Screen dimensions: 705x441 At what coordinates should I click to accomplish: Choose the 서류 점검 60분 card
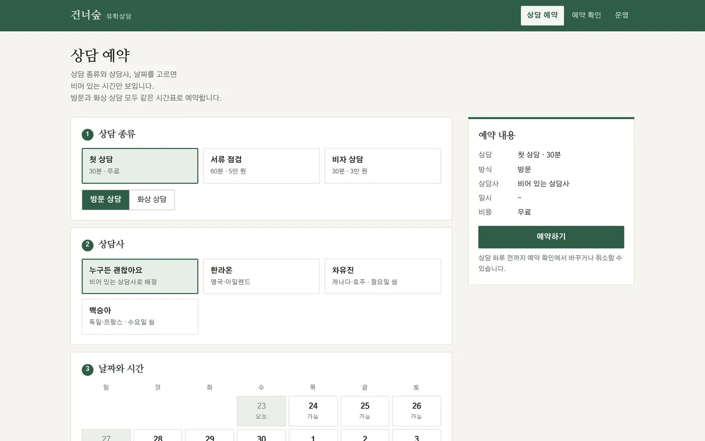pos(261,166)
